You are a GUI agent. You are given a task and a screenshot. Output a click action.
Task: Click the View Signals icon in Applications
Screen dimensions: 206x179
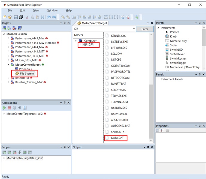pos(20,108)
